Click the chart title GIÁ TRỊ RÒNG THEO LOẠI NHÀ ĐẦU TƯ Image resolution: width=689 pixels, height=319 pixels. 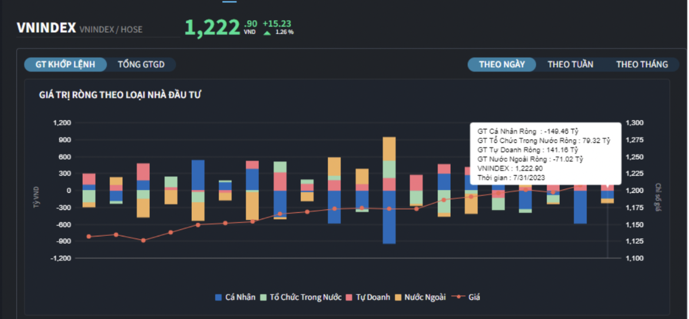click(x=119, y=94)
